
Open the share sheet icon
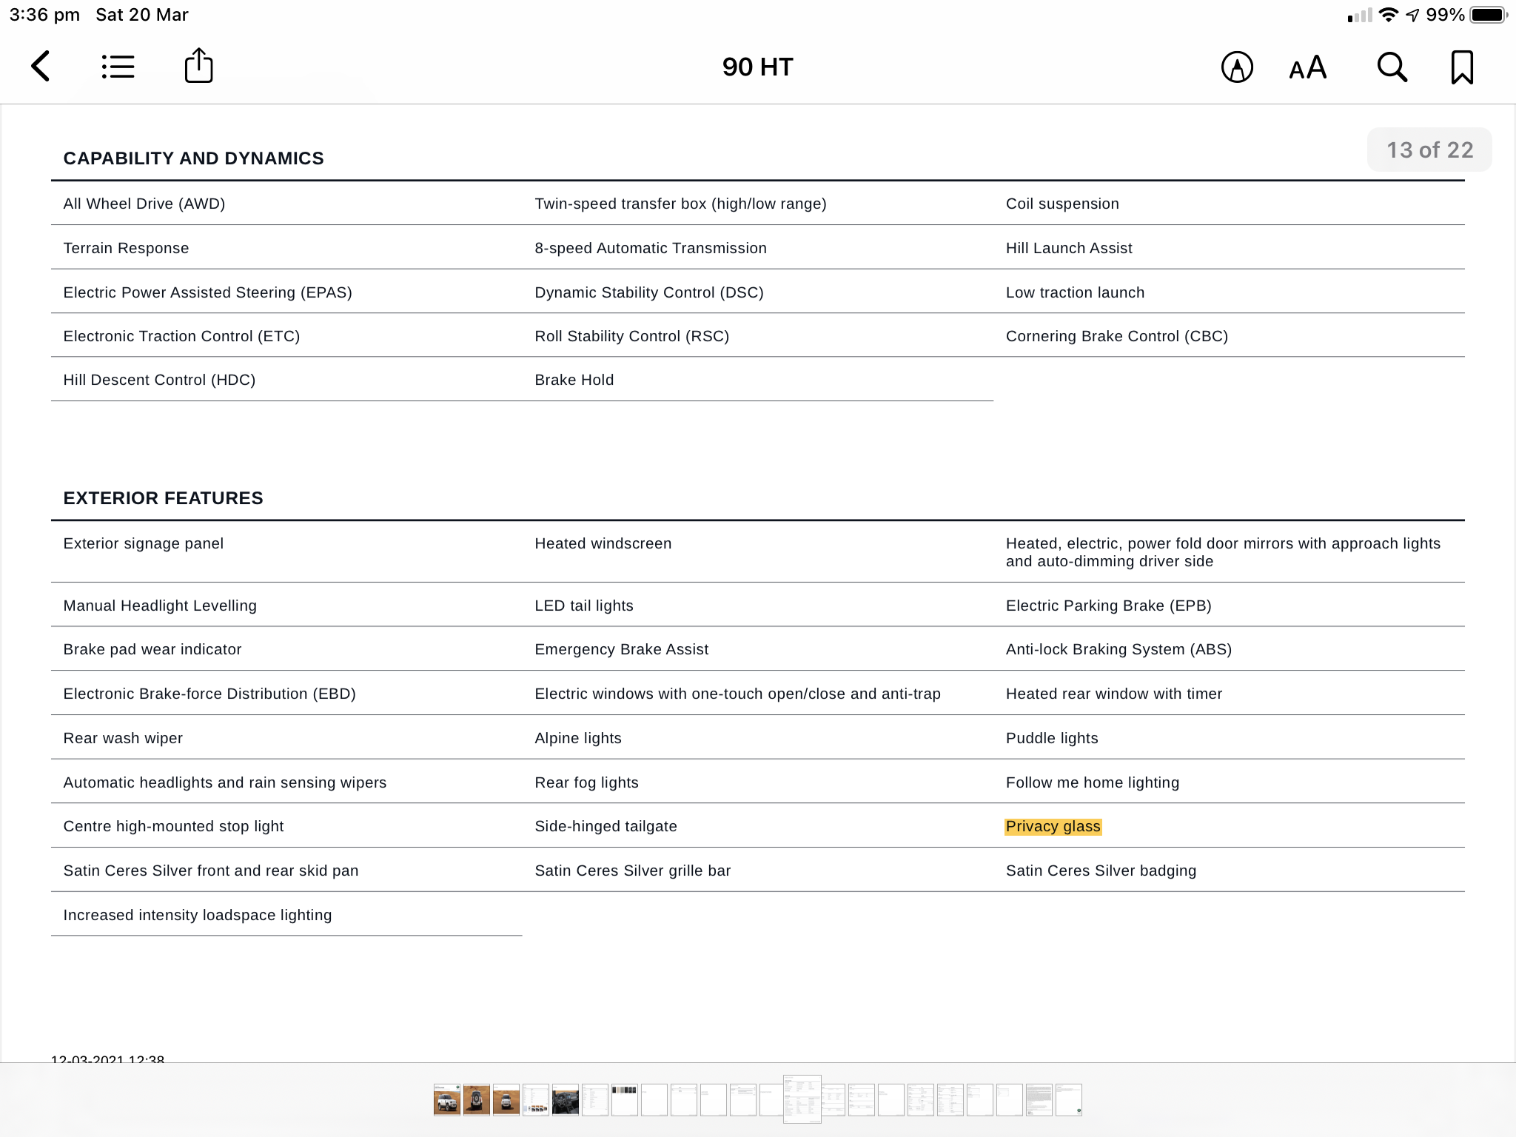(x=198, y=65)
